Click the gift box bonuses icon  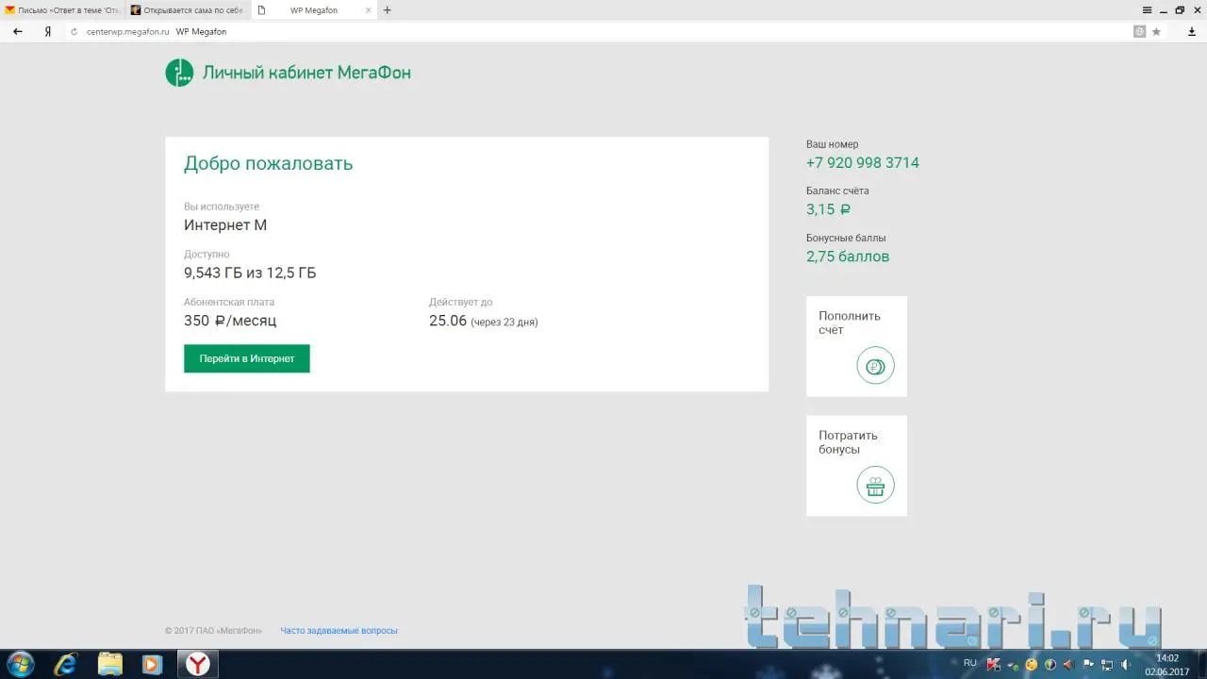click(x=875, y=485)
